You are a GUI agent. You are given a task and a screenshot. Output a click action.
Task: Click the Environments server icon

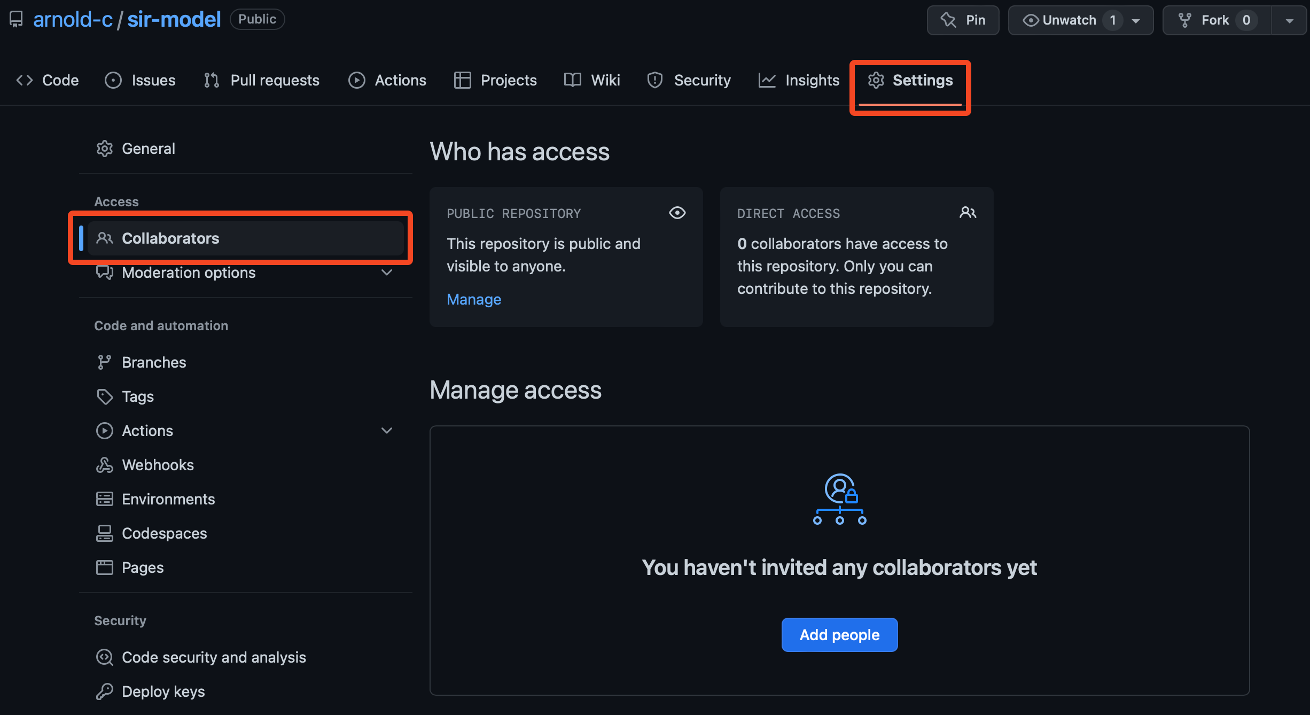pos(104,499)
